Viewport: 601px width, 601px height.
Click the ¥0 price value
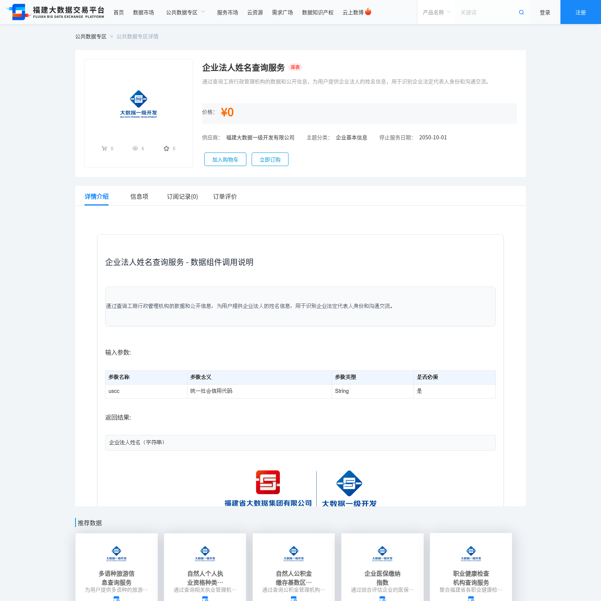(227, 112)
